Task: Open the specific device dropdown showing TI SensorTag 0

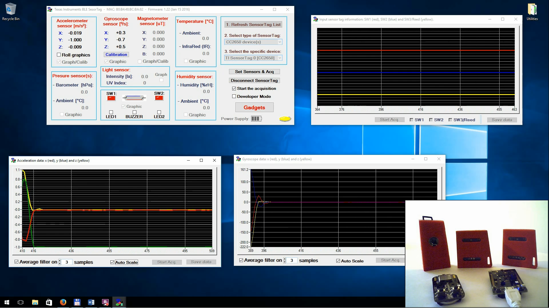Action: tap(253, 58)
